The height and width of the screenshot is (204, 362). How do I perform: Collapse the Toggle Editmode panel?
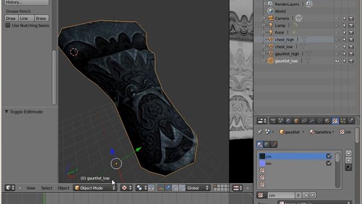7,112
